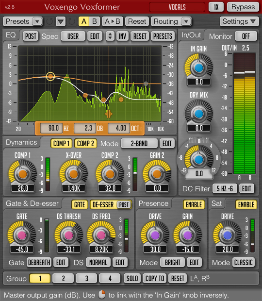The height and width of the screenshot is (301, 262).
Task: Open the Presence BRIGHT mode selector
Action: [x=172, y=263]
